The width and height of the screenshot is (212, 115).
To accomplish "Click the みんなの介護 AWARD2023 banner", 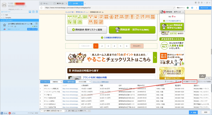I will point(172,73).
